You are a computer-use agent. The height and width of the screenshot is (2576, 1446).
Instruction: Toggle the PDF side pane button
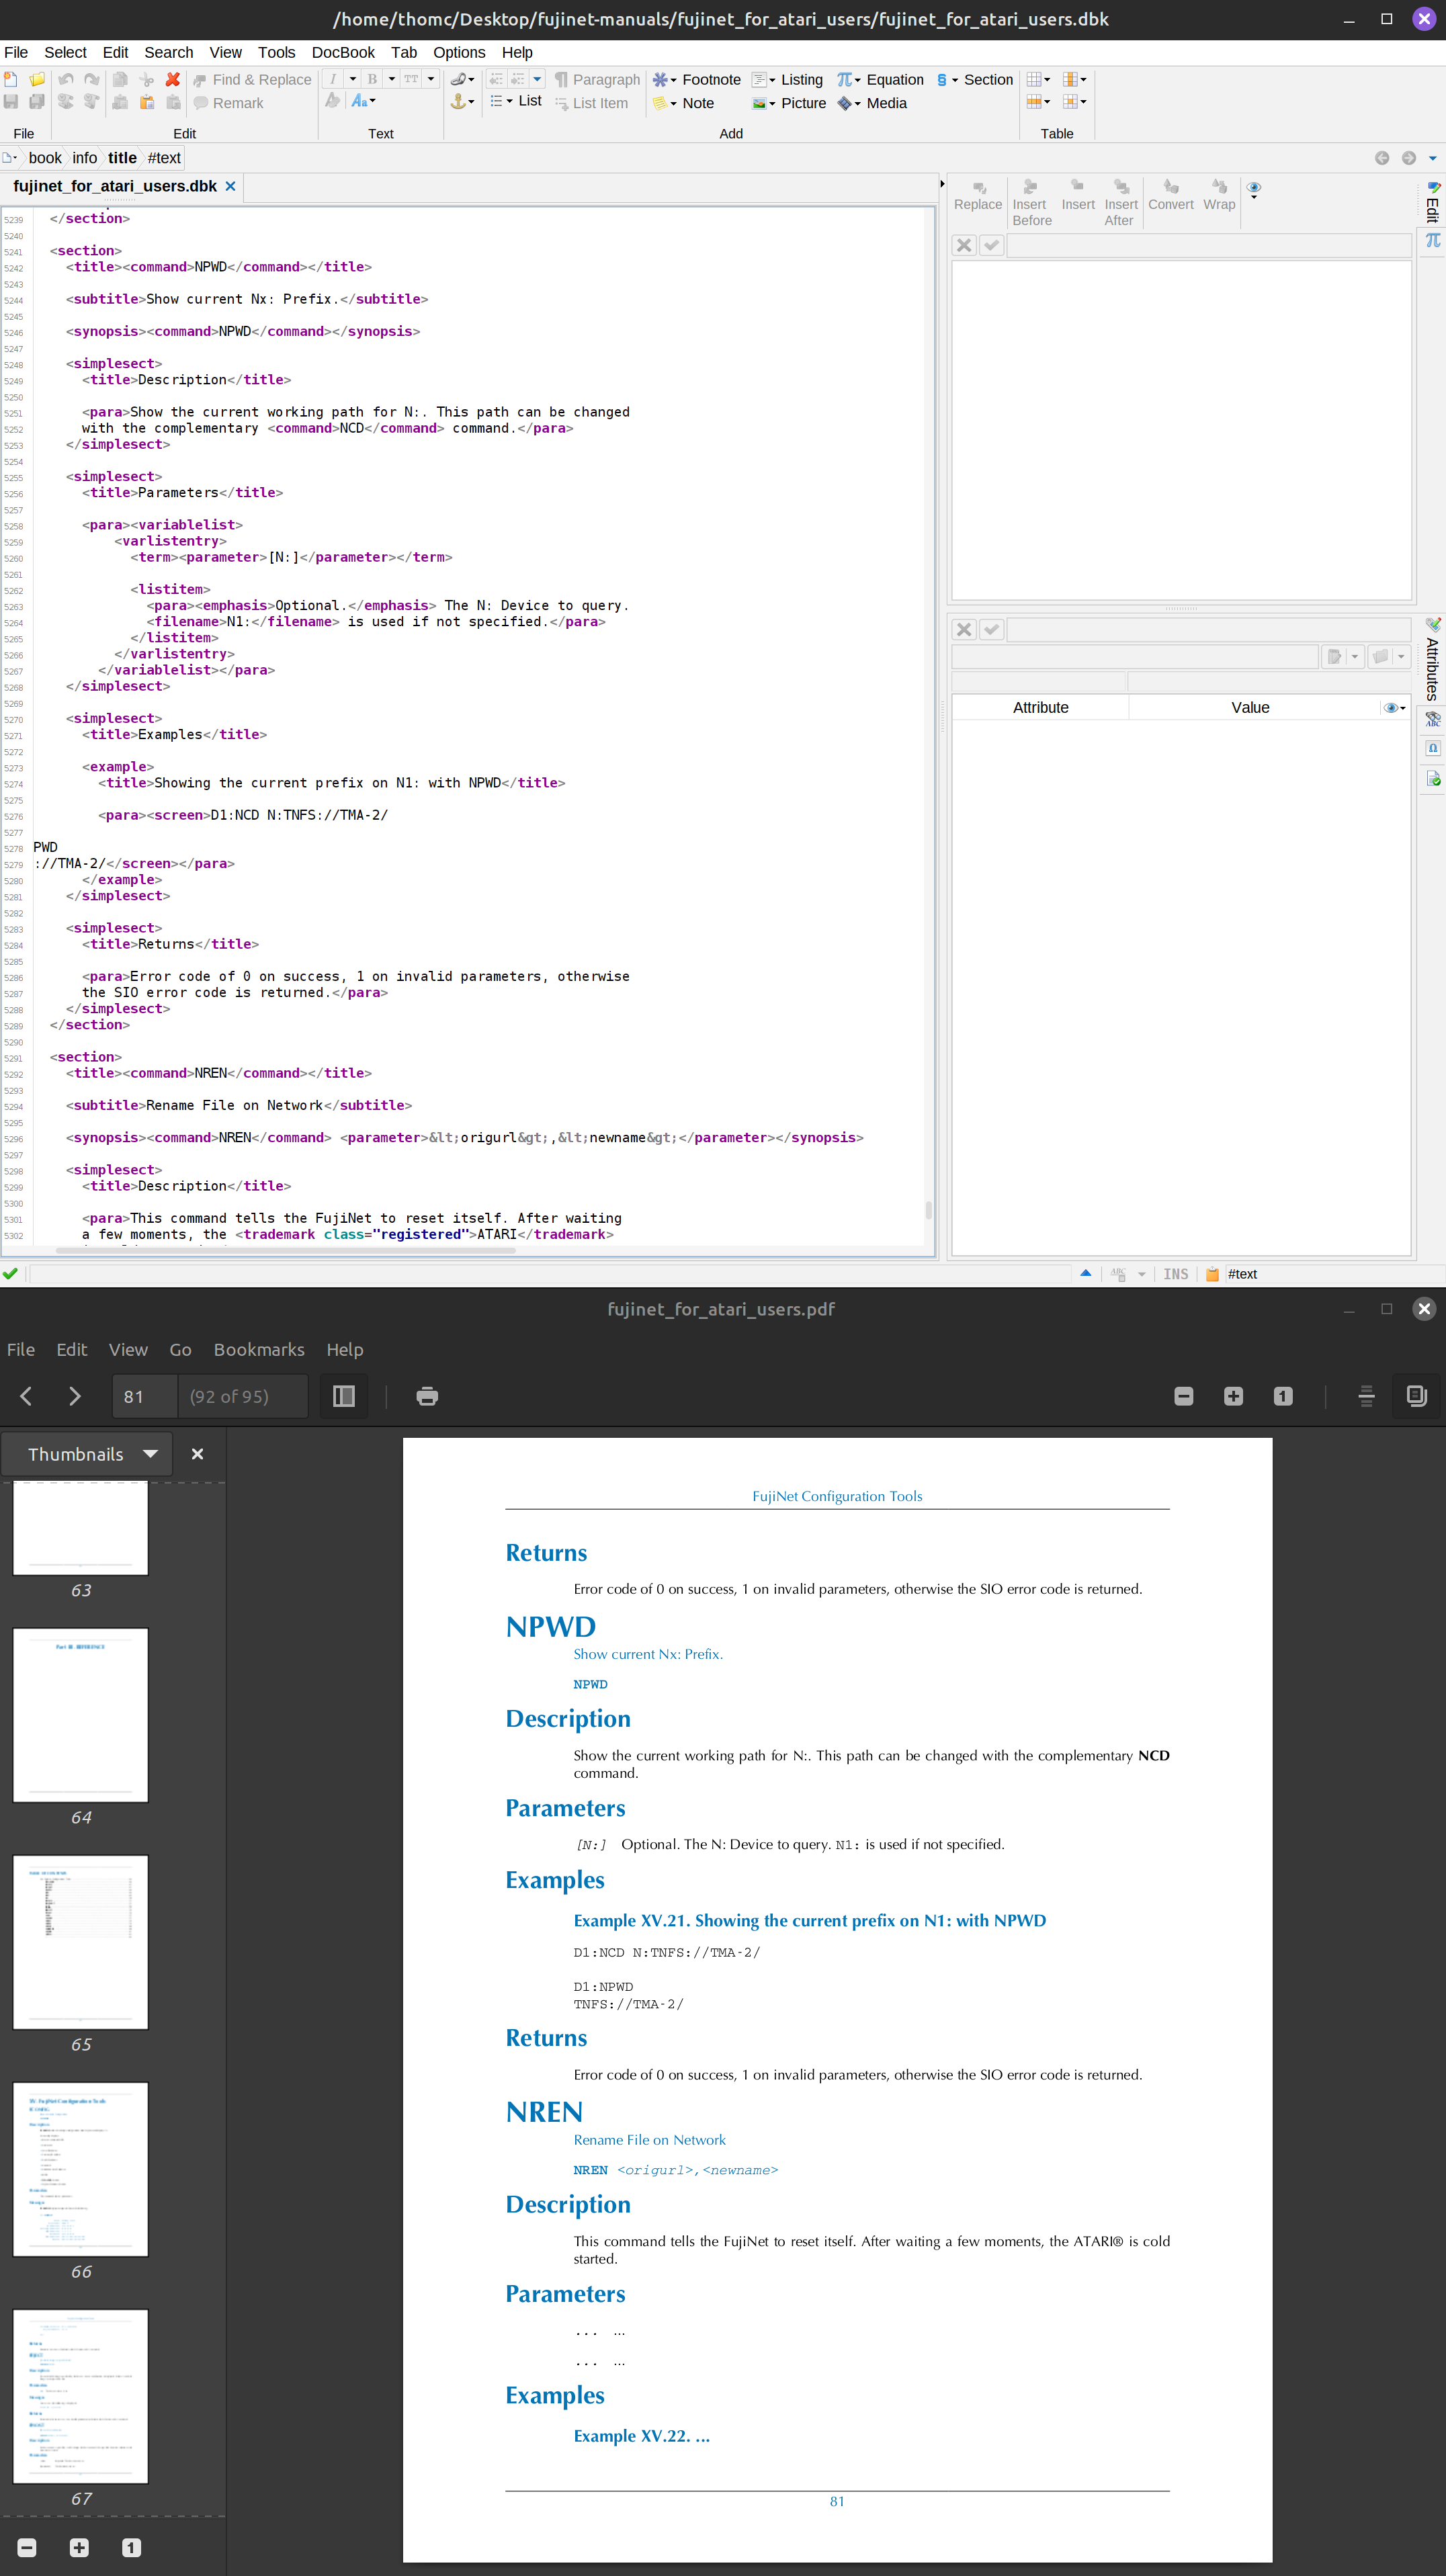(x=344, y=1396)
